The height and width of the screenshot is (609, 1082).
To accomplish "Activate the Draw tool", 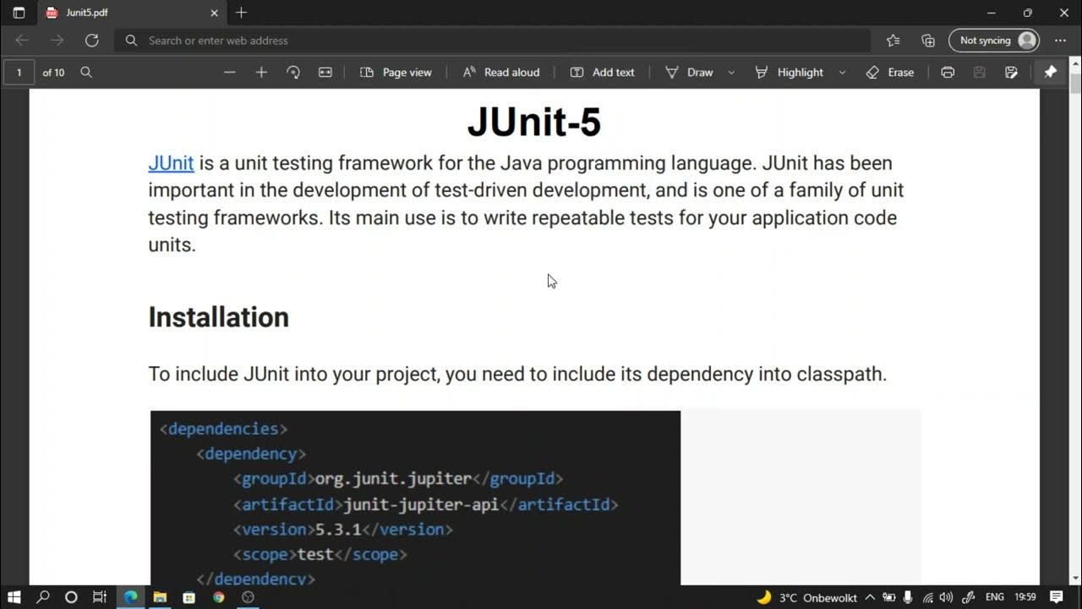I will pyautogui.click(x=689, y=72).
